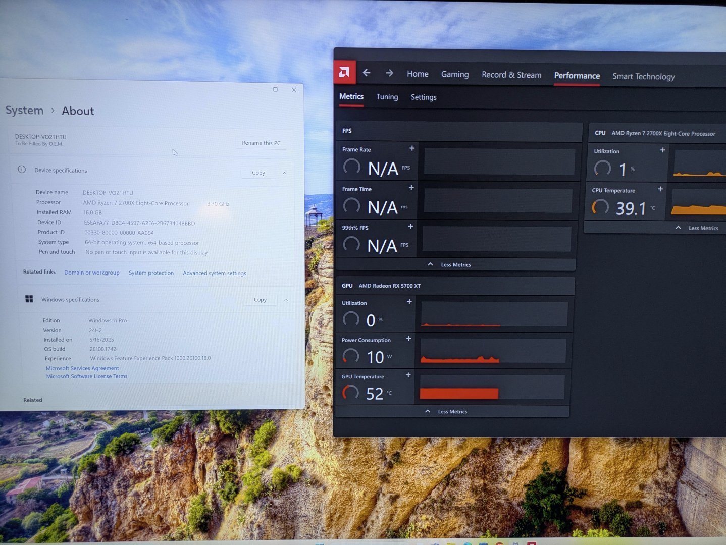Image resolution: width=726 pixels, height=545 pixels.
Task: Click plus icon beside GPU Temperature
Action: (408, 375)
